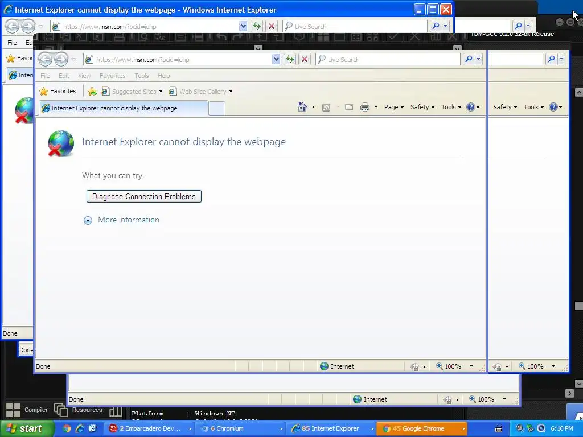Click Zoom magnifier icon in front status bar
The height and width of the screenshot is (437, 583).
[440, 366]
